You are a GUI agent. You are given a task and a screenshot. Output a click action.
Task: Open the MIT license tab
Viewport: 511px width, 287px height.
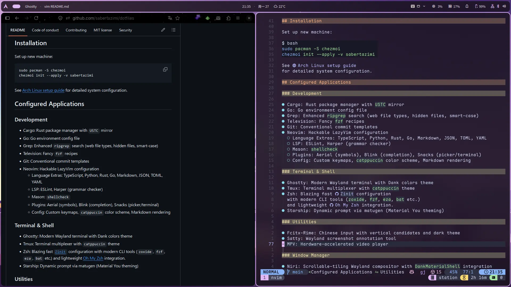(103, 30)
